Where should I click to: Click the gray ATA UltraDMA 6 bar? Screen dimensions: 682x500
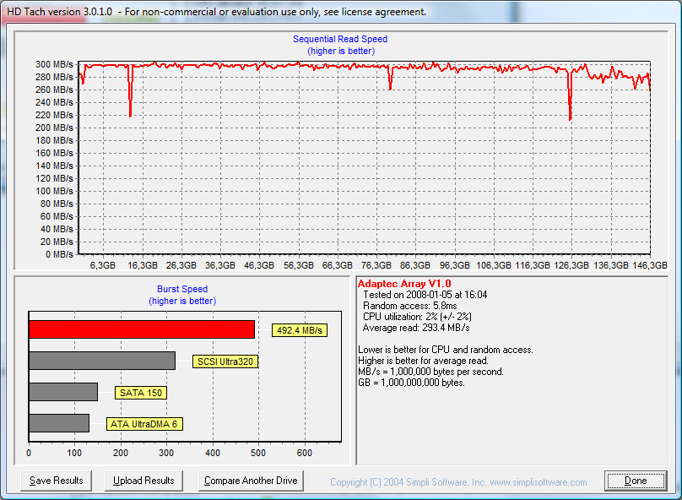pos(59,423)
